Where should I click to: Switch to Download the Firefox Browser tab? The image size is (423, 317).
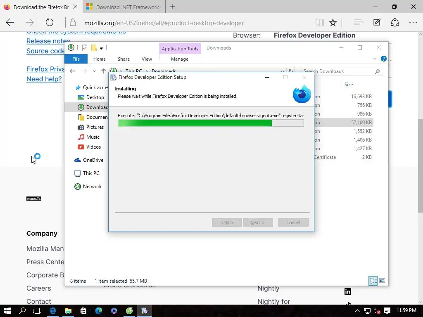click(x=40, y=7)
